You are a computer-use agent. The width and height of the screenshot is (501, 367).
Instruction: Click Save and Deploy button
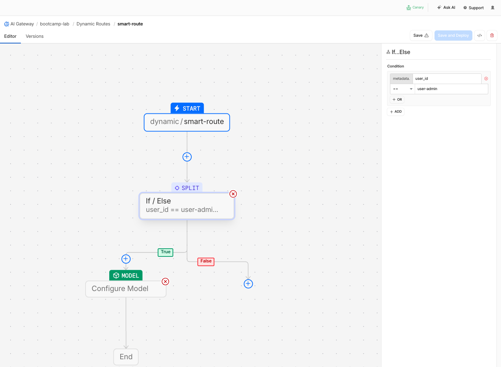click(453, 35)
